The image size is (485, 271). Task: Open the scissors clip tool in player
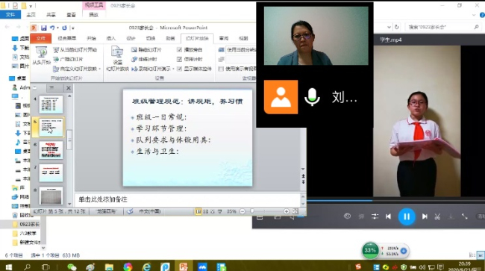point(437,217)
